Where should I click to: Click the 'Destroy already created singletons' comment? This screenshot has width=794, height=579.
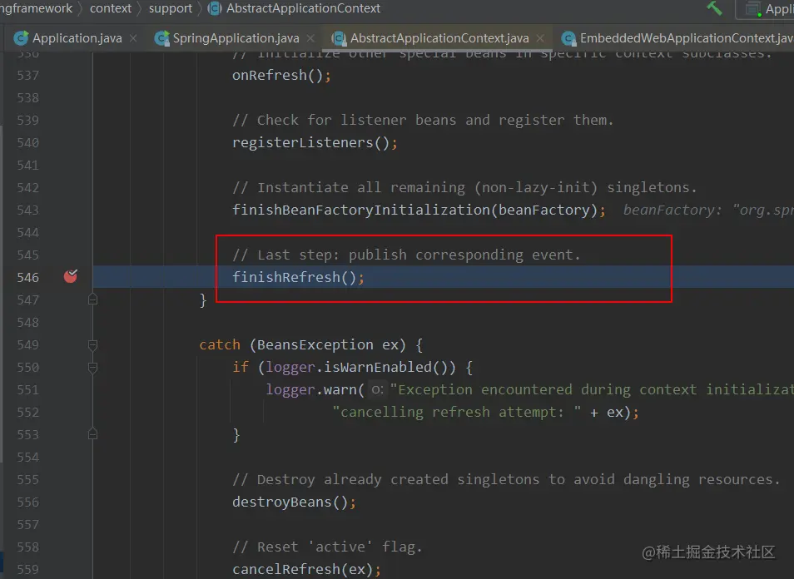pos(506,479)
